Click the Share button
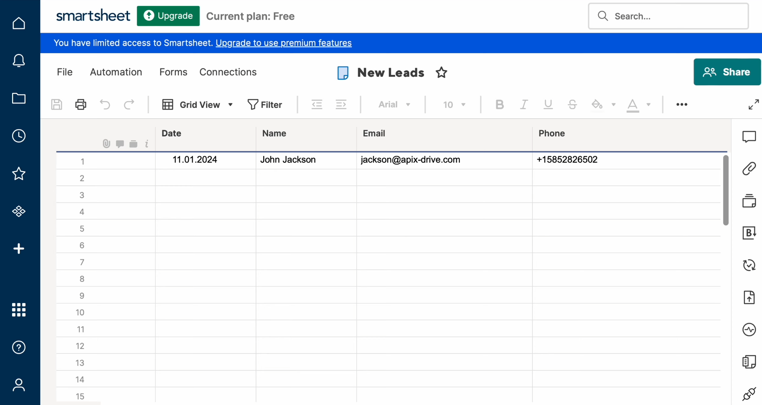This screenshot has width=762, height=405. point(727,72)
